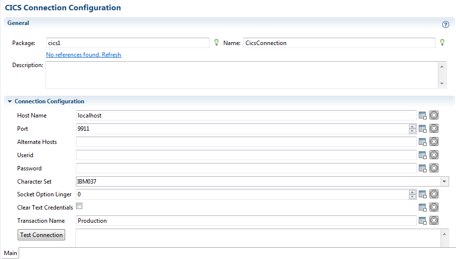The width and height of the screenshot is (456, 259).
Task: Click the Description scrollbar down arrow
Action: (442, 84)
